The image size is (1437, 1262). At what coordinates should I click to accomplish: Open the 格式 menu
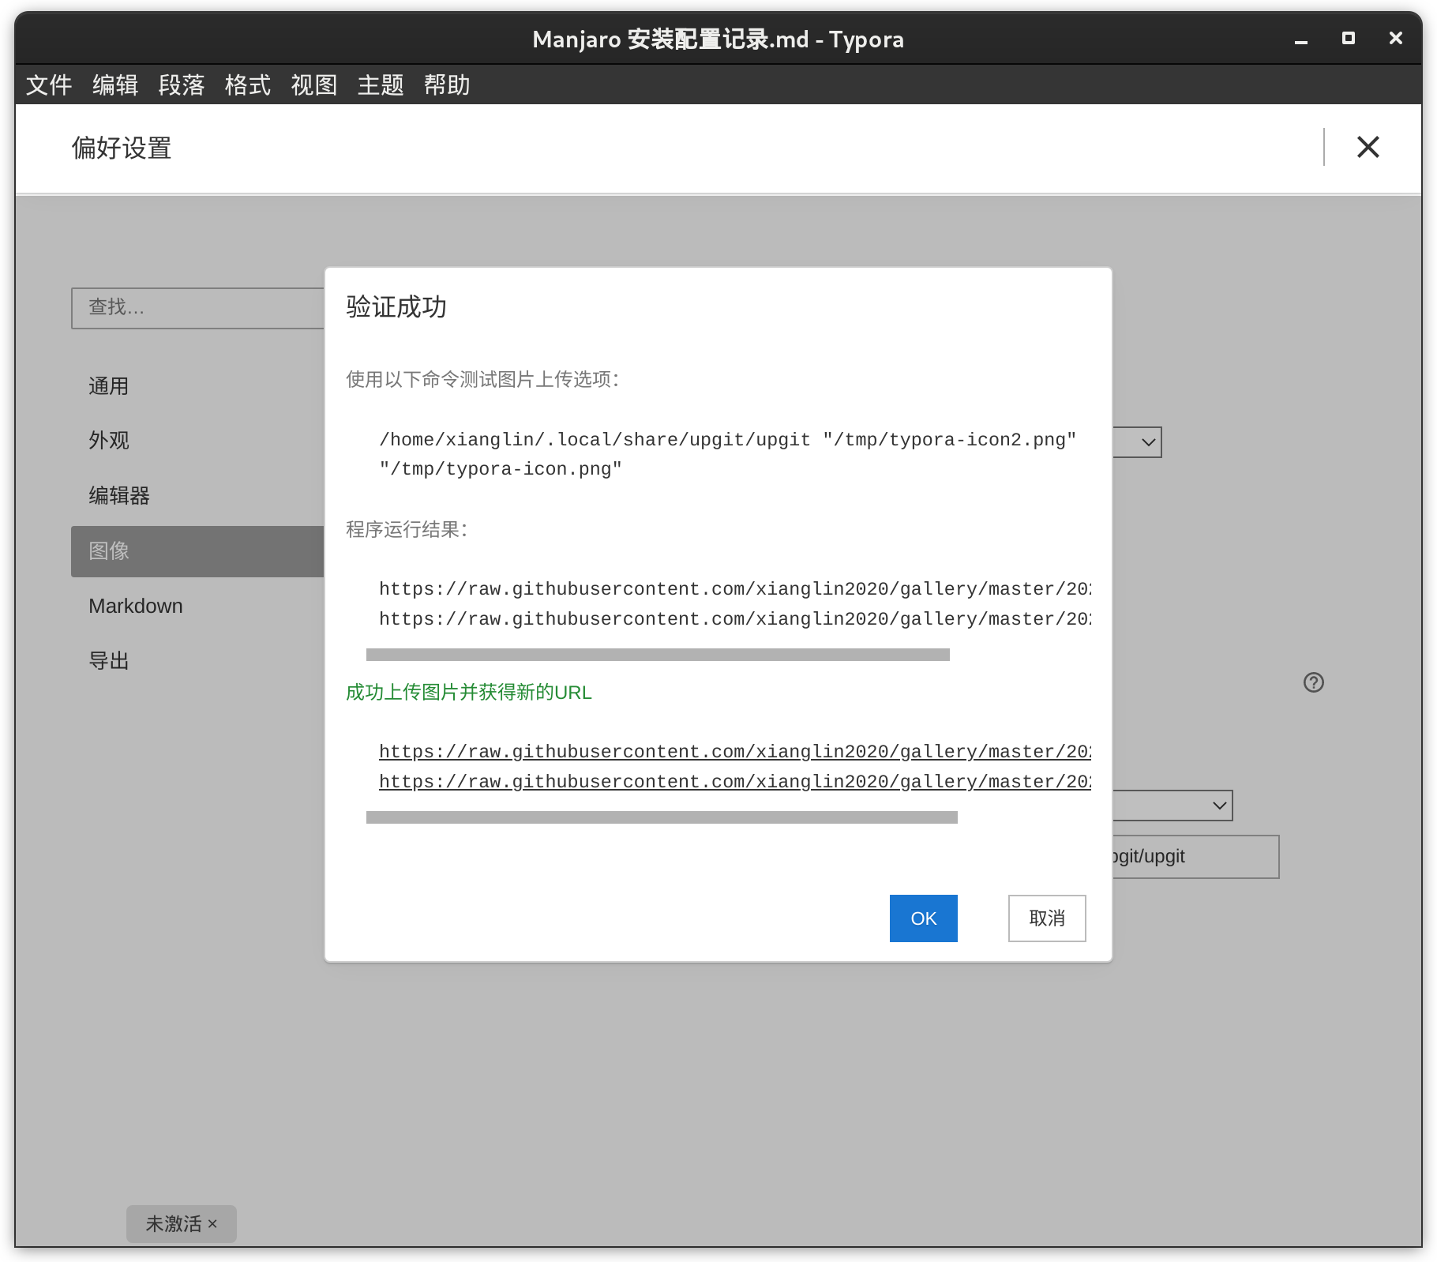click(248, 85)
